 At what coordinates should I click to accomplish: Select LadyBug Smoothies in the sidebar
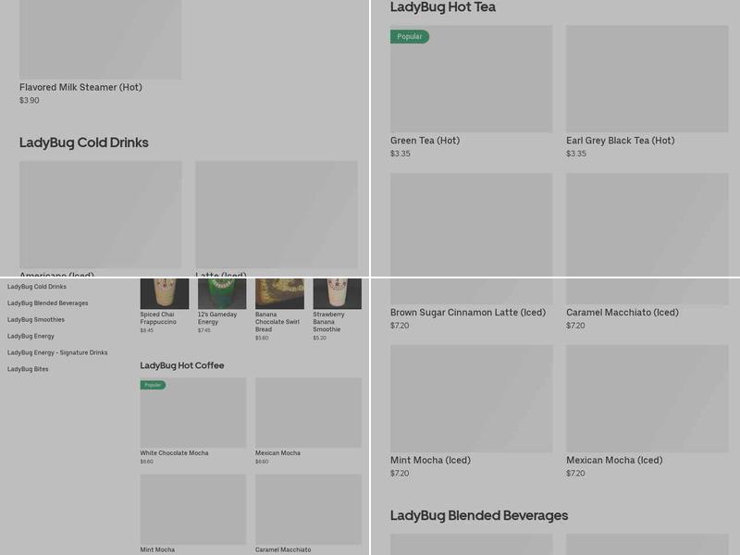(x=36, y=320)
